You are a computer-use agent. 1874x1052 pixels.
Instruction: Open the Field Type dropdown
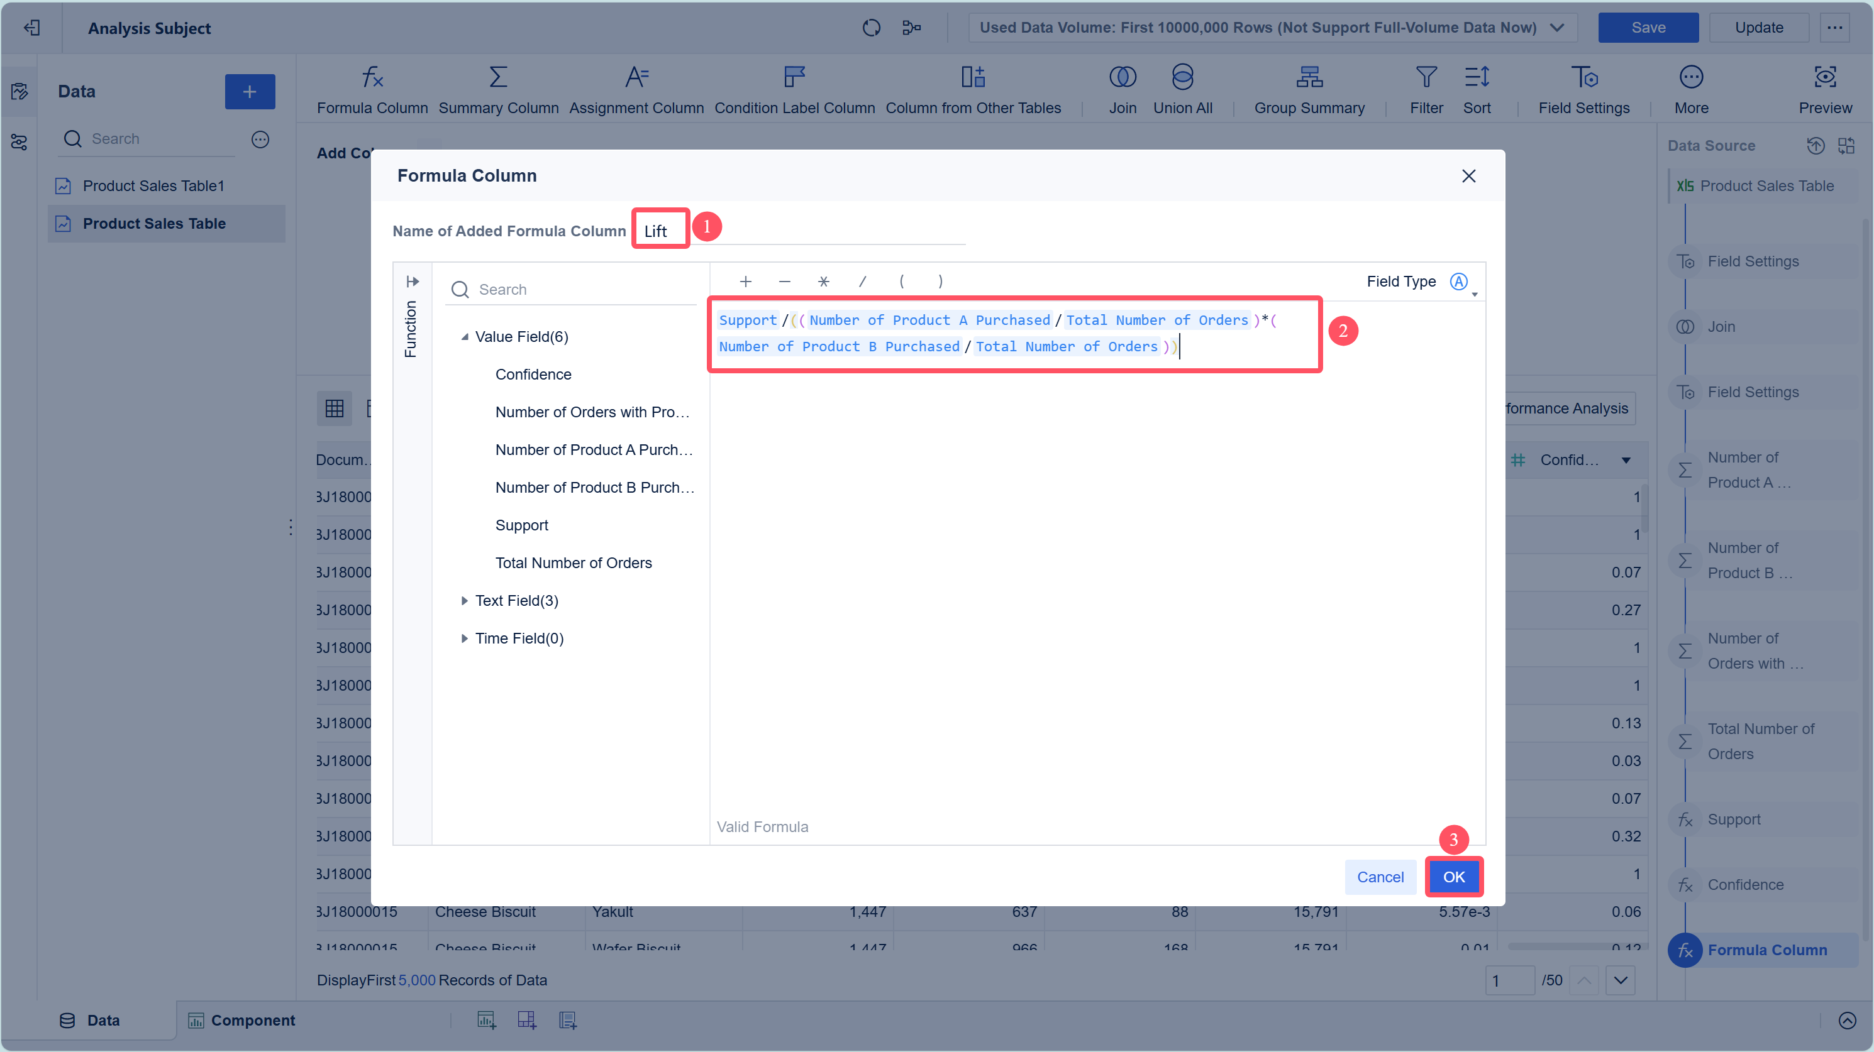point(1461,282)
